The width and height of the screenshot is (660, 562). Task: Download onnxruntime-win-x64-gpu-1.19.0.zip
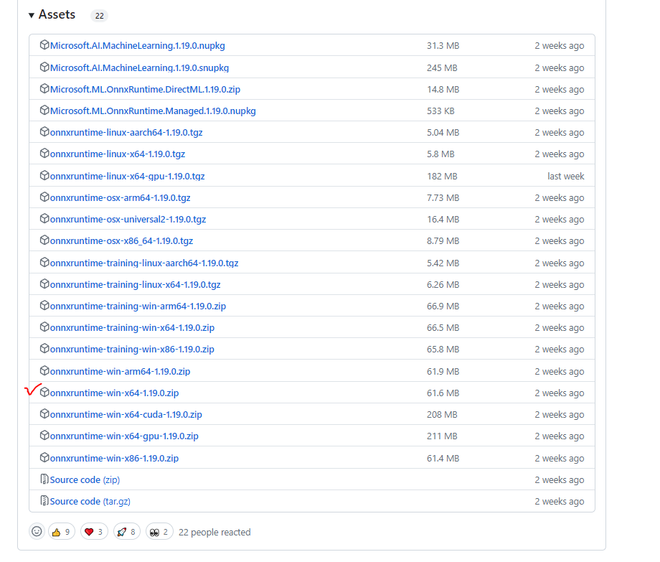click(x=124, y=436)
